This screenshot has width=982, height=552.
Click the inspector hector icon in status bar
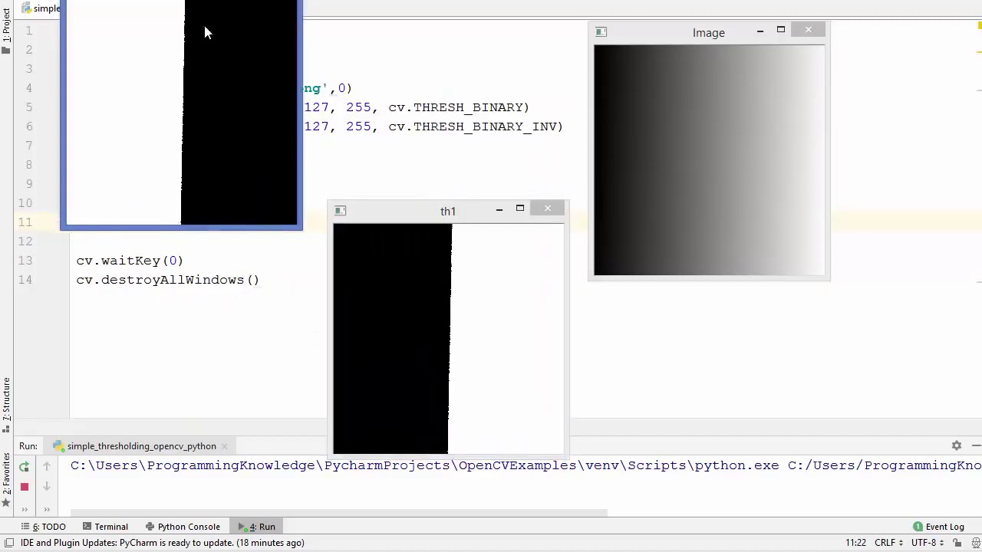(976, 543)
